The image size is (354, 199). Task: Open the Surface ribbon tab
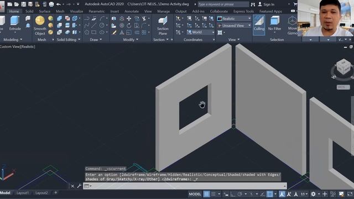44,11
